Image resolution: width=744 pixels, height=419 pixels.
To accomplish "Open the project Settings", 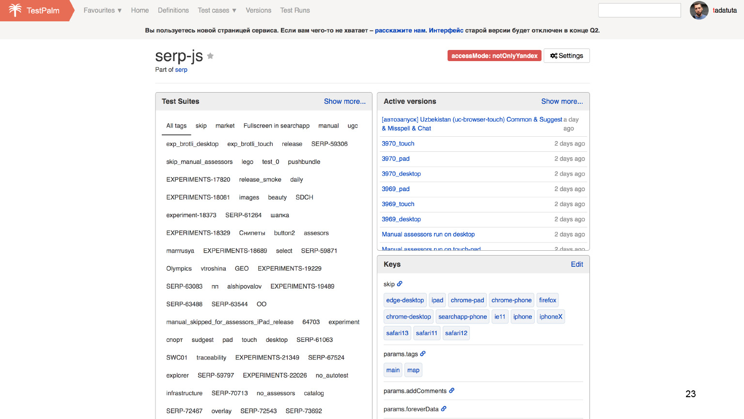I will (567, 56).
